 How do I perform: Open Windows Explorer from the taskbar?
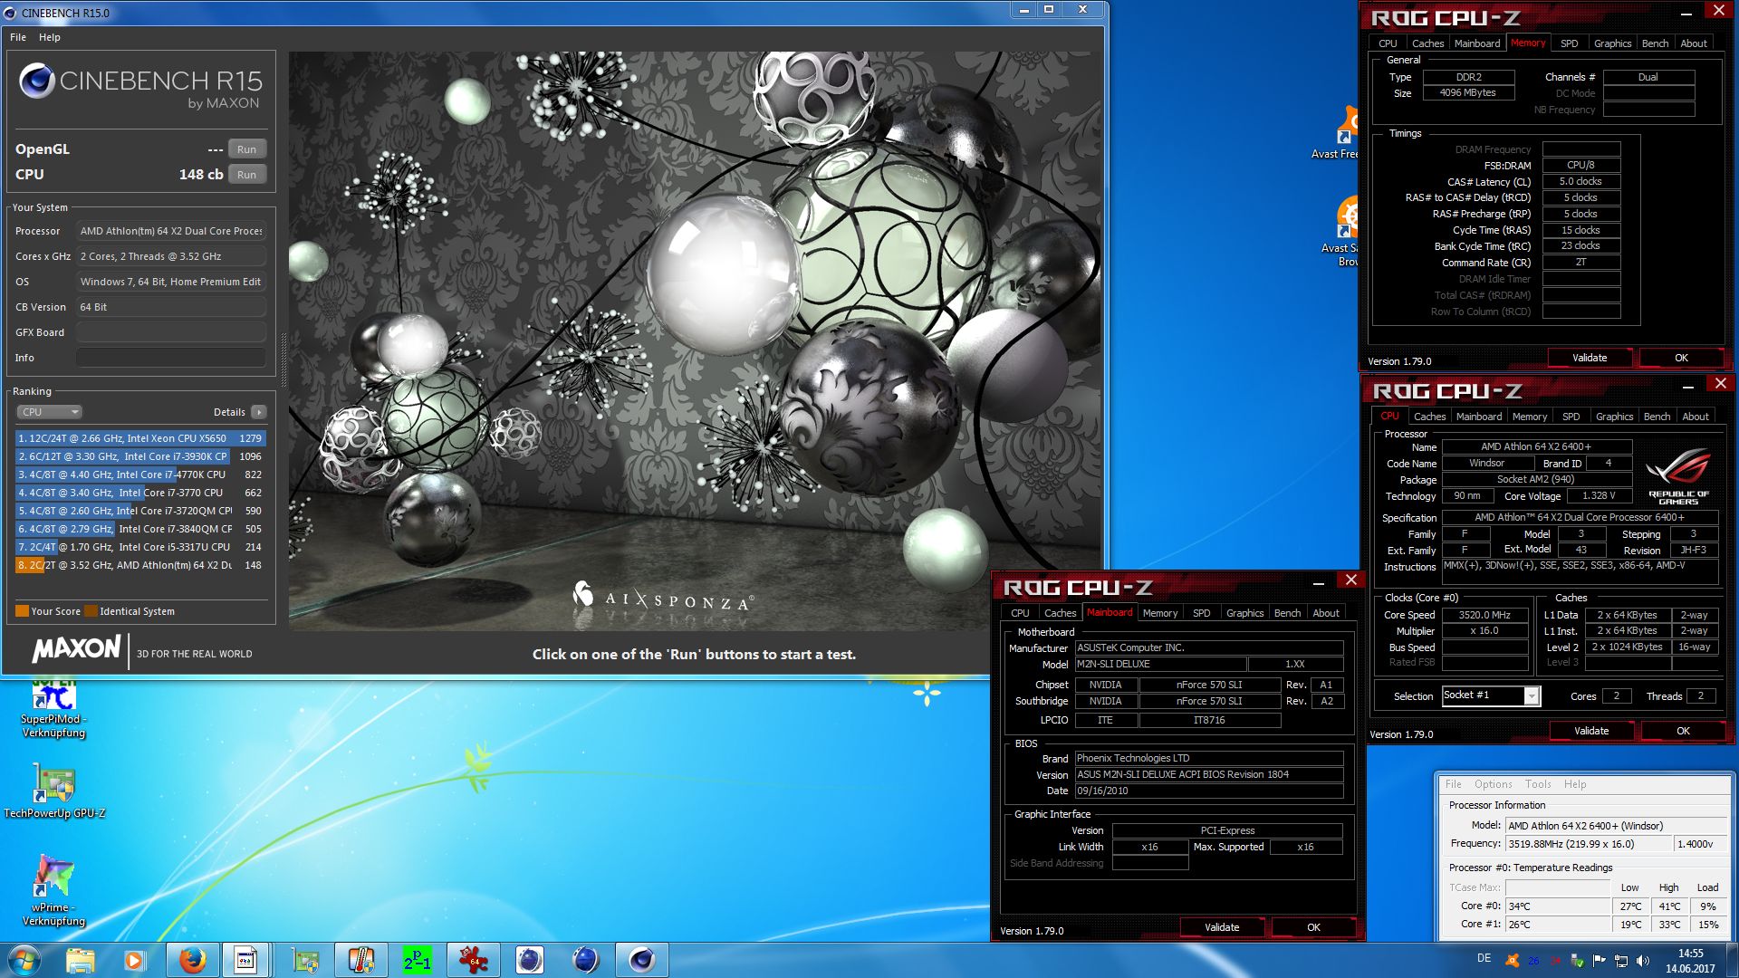[80, 960]
